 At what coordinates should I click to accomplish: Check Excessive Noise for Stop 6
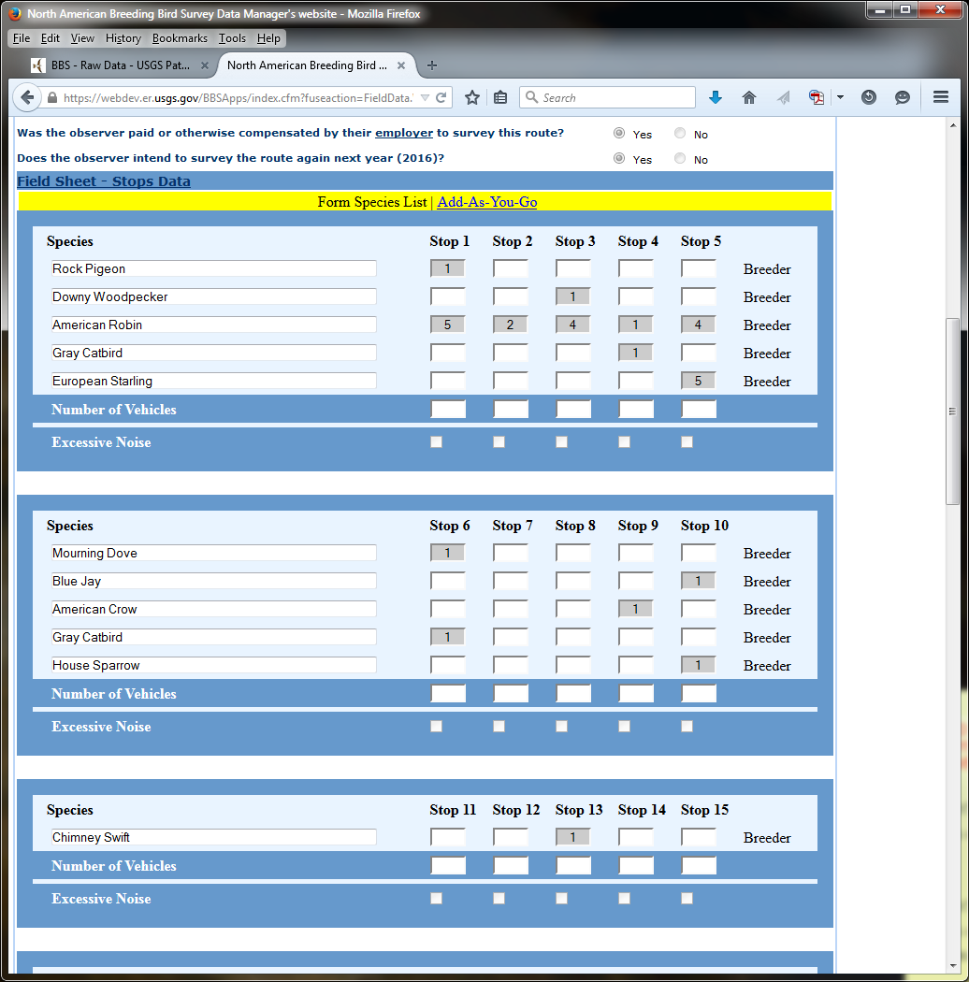click(x=437, y=727)
